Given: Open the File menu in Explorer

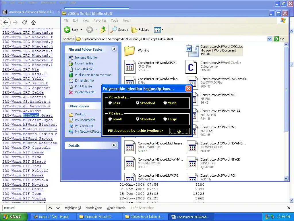Looking at the screenshot, I should 66,20.
